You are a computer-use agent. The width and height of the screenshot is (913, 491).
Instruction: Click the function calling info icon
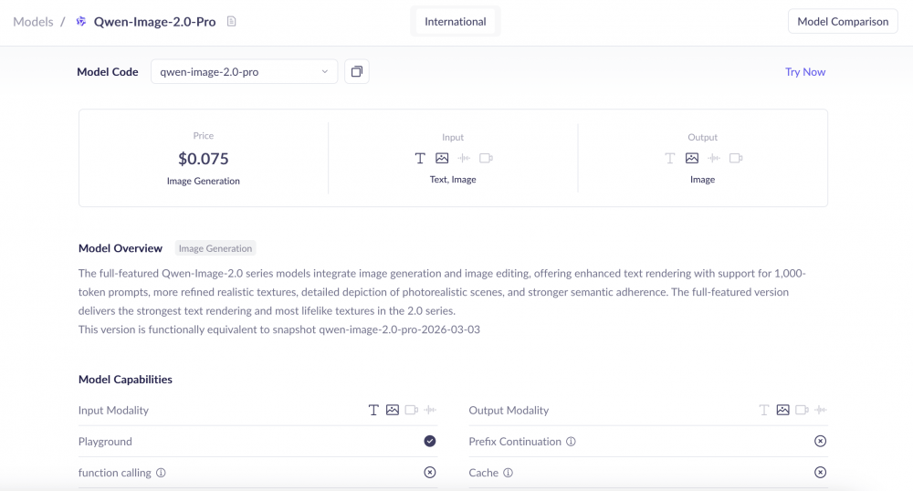pyautogui.click(x=161, y=473)
